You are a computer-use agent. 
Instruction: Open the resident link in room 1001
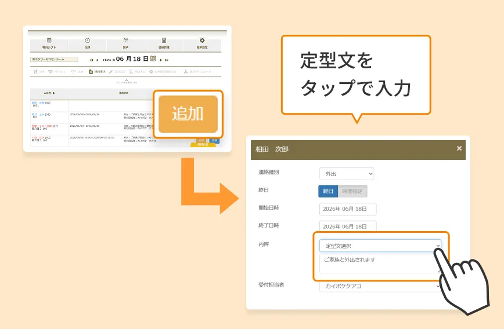38,103
